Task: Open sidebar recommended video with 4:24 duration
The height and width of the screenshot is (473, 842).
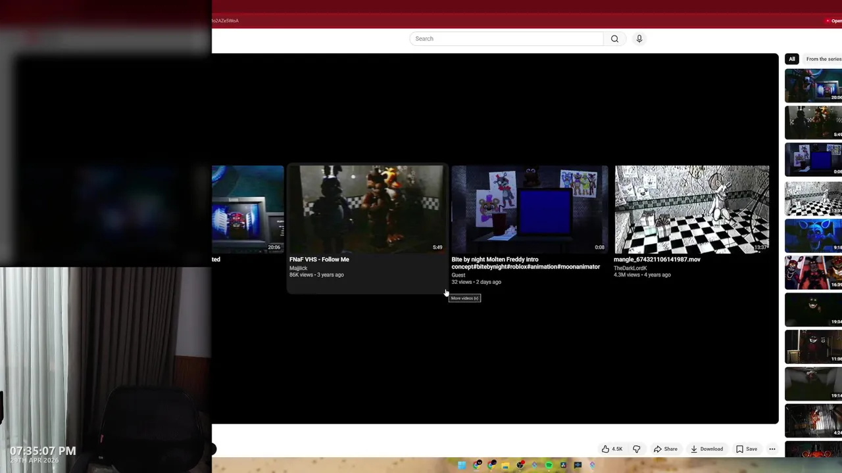Action: (813, 421)
